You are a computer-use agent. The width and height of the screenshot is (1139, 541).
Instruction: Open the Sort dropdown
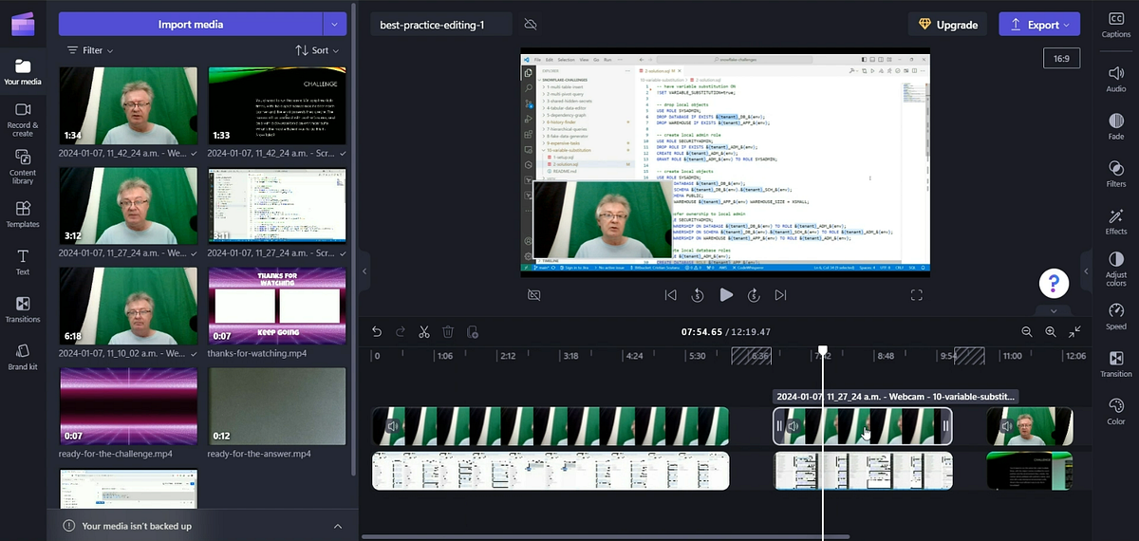point(317,50)
